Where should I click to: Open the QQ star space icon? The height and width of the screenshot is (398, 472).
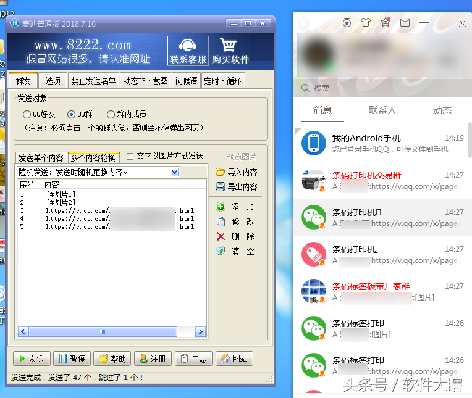click(x=386, y=23)
